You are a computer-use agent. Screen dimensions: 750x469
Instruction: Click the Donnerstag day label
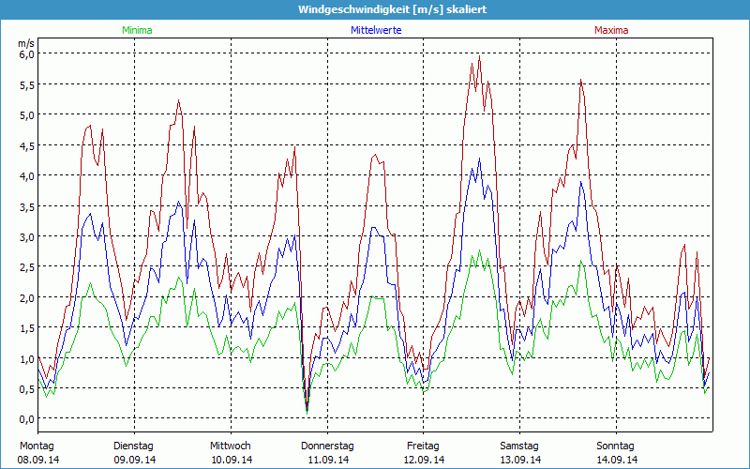click(x=327, y=446)
